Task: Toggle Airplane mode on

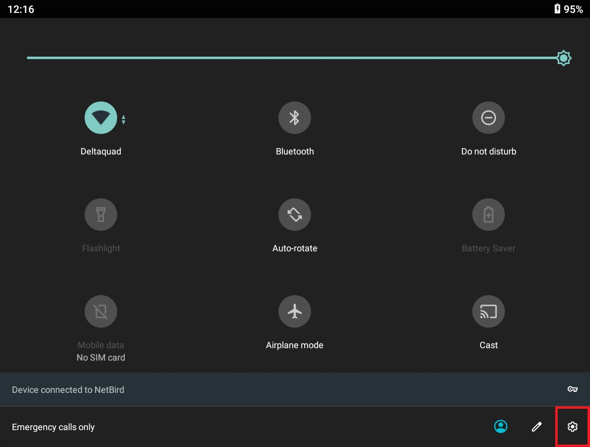Action: point(294,311)
